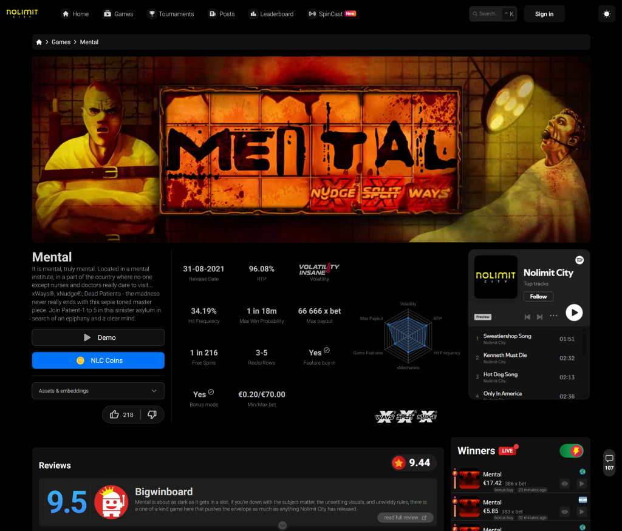Select the Sweatiershop Song track
The image size is (622, 531).
(x=525, y=339)
